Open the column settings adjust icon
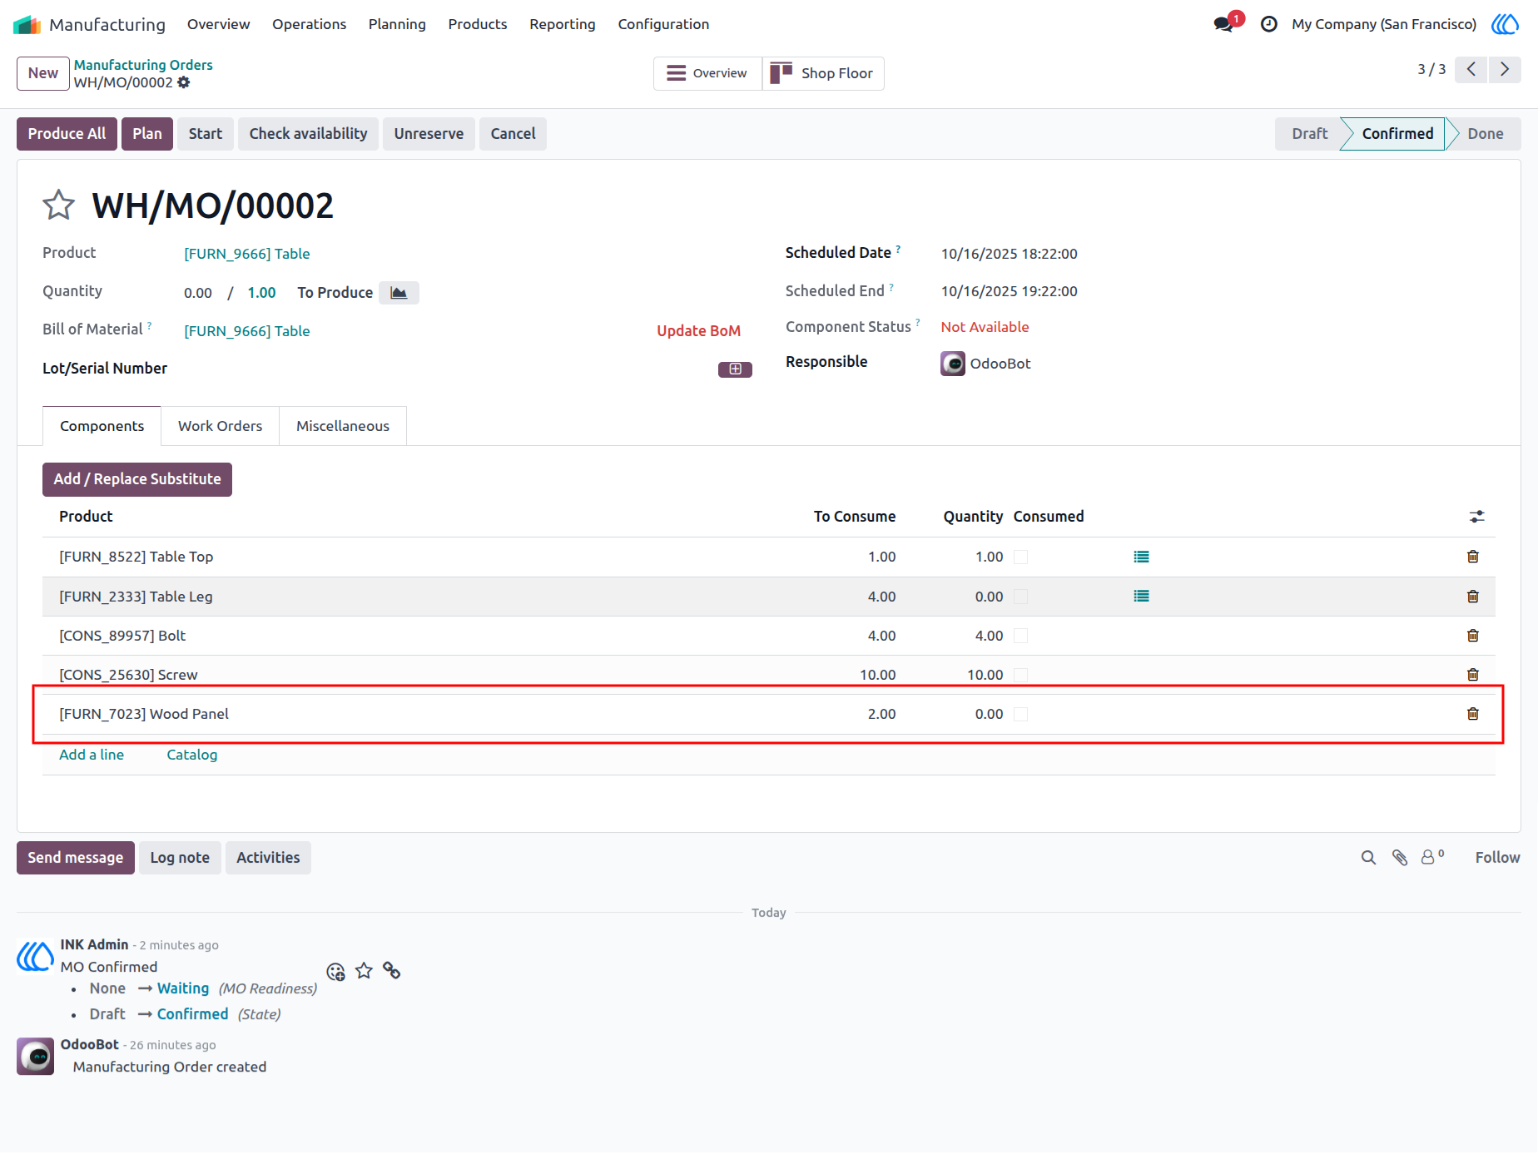 (x=1476, y=517)
